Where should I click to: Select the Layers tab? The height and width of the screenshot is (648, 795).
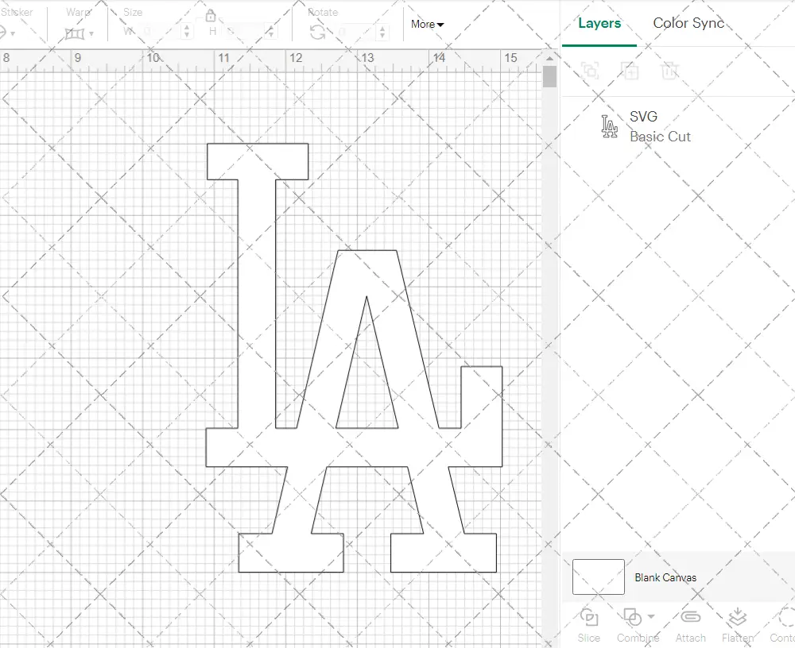coord(599,23)
